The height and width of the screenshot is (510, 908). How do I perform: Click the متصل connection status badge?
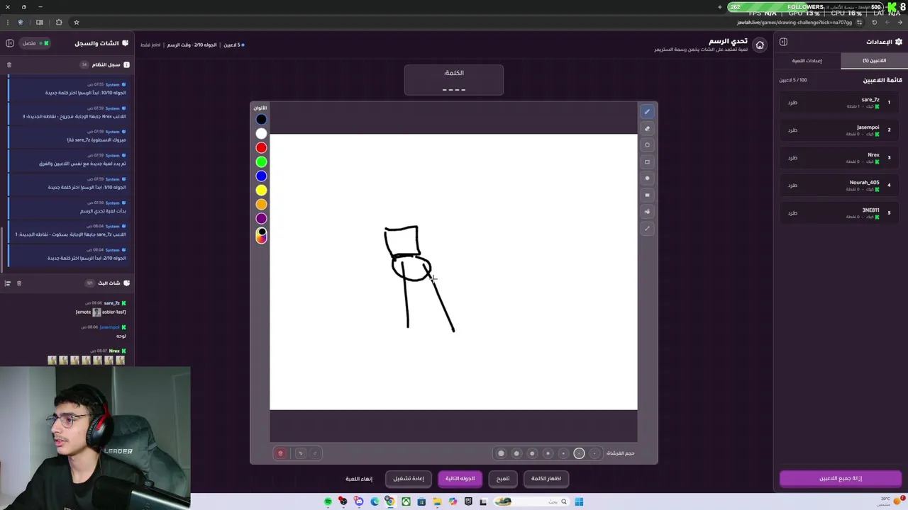point(33,43)
